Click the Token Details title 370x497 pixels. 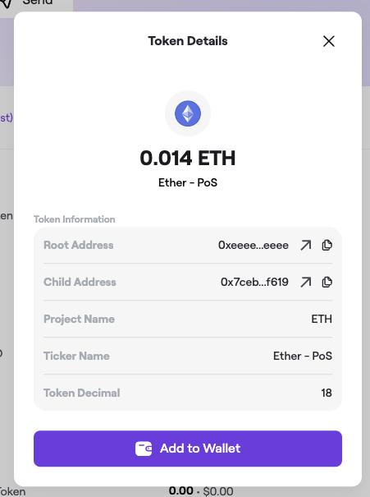188,41
